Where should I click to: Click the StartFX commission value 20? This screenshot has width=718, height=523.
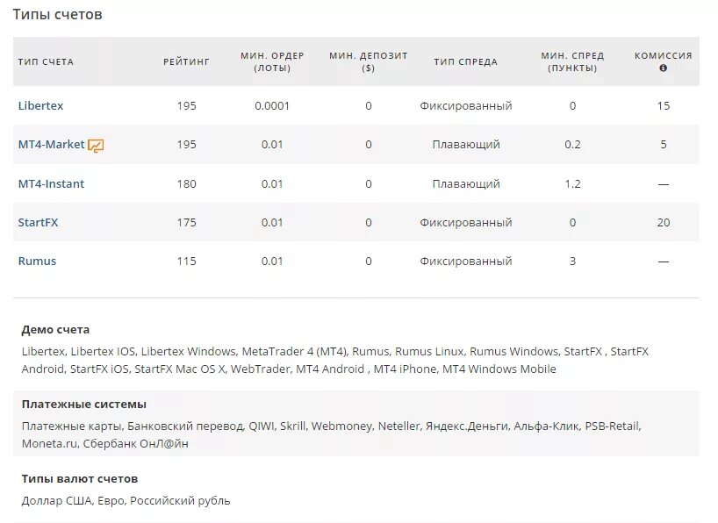point(663,223)
